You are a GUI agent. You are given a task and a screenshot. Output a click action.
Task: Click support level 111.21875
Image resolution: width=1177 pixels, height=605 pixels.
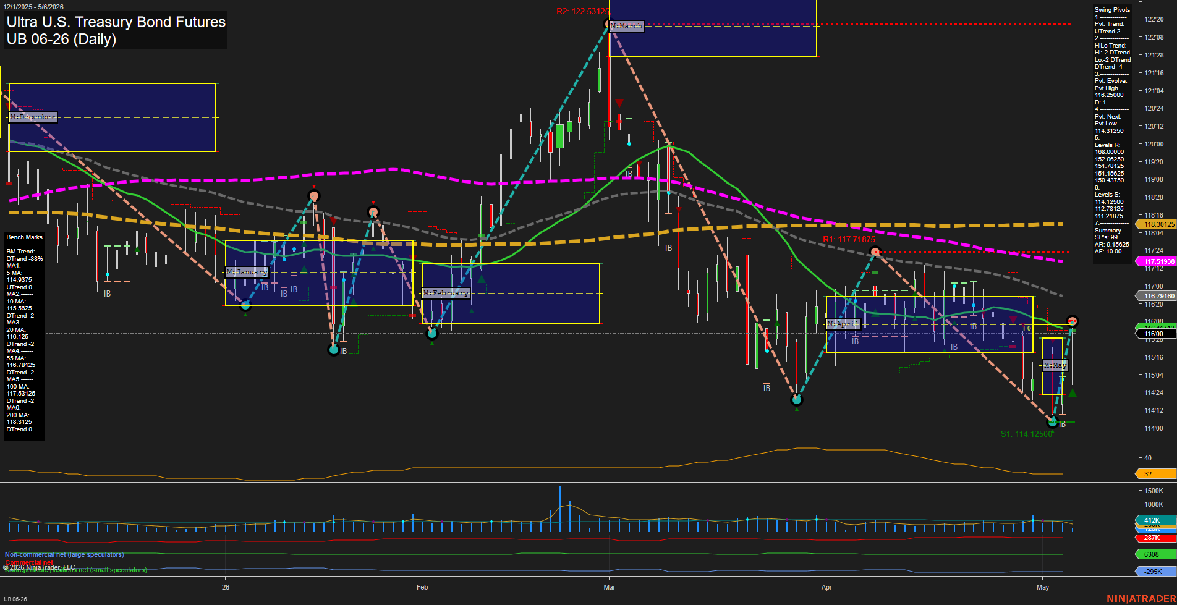click(x=1109, y=216)
